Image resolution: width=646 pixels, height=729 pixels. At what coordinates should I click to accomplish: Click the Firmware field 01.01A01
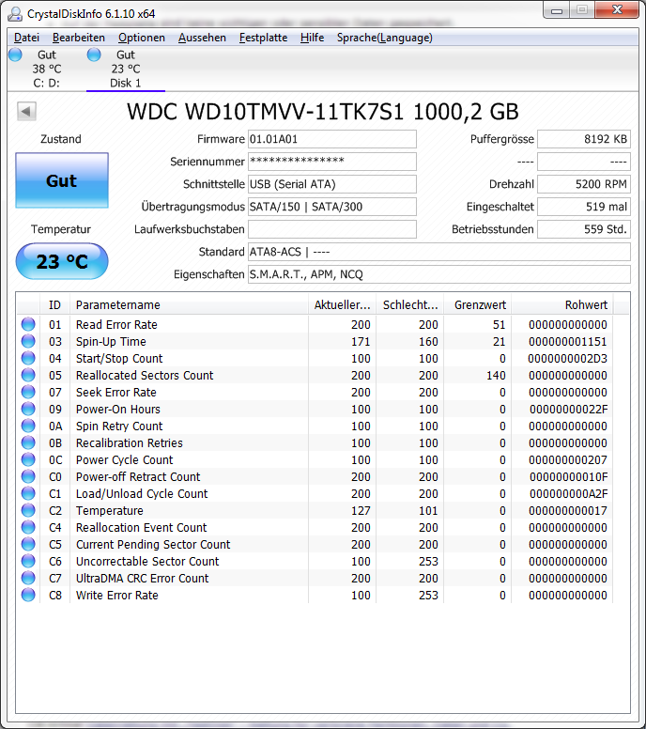point(331,139)
